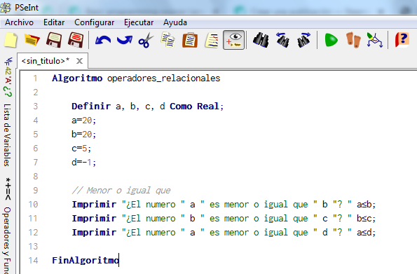Open the Ejecutar menu
This screenshot has height=274, width=417.
[139, 22]
